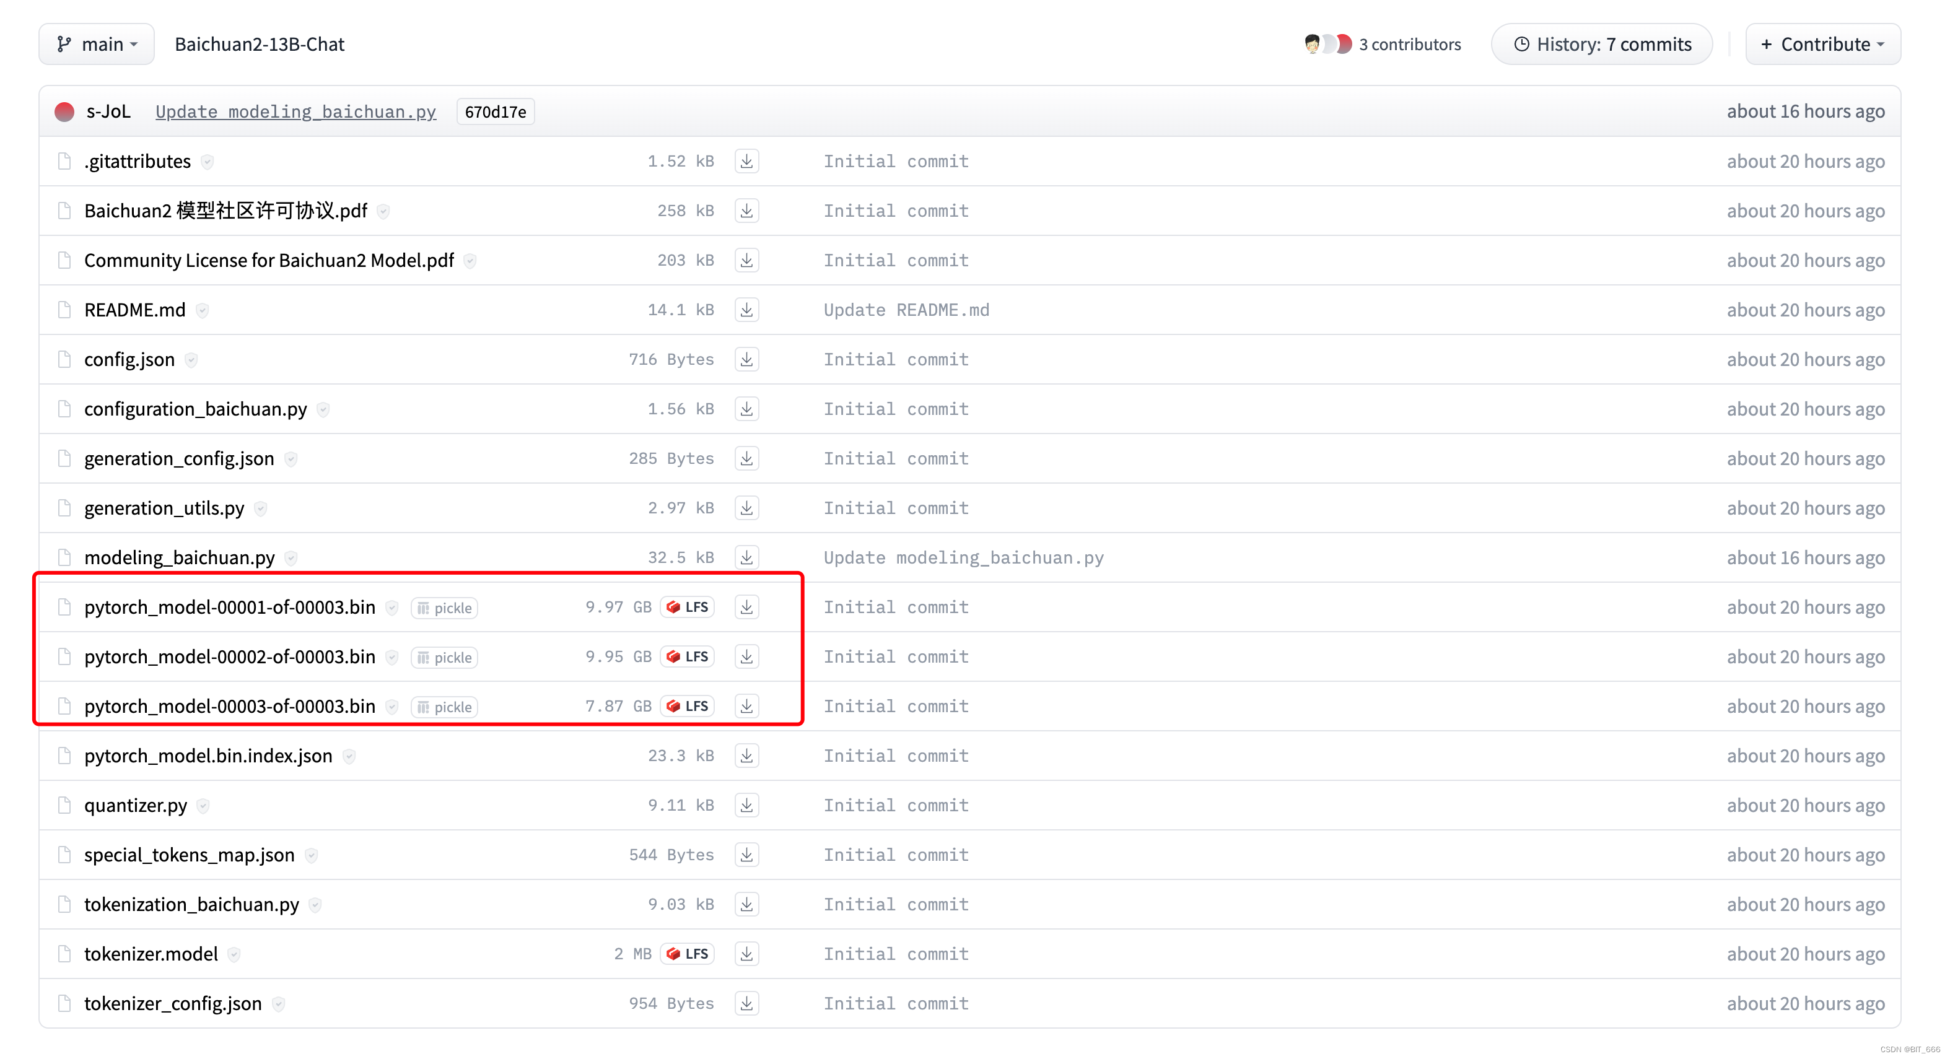Image resolution: width=1950 pixels, height=1059 pixels.
Task: Open the tokenization_baichuan.py file
Action: point(191,905)
